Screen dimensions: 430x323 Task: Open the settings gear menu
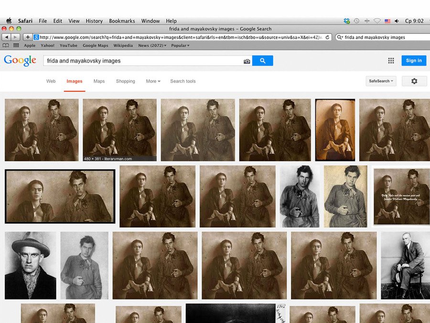point(414,81)
